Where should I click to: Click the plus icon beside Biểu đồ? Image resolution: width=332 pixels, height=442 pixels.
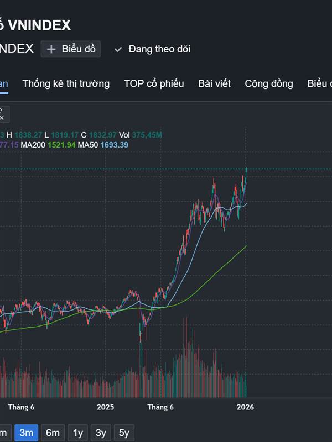51,49
